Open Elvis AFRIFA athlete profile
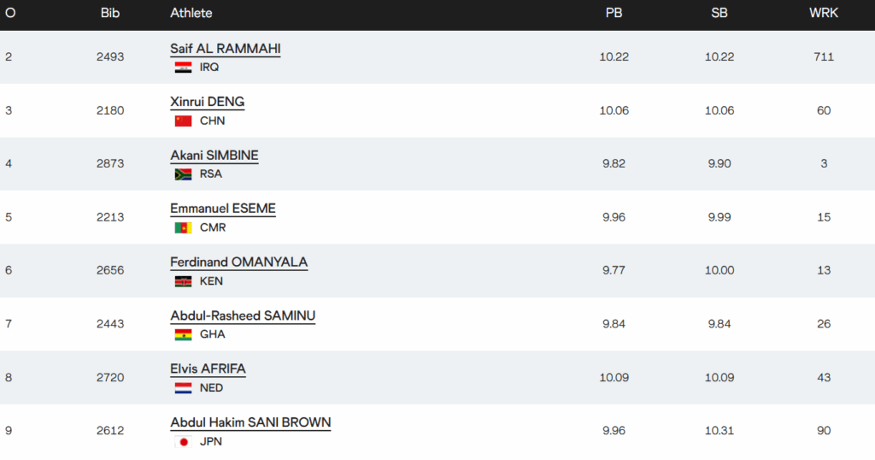 pyautogui.click(x=208, y=369)
